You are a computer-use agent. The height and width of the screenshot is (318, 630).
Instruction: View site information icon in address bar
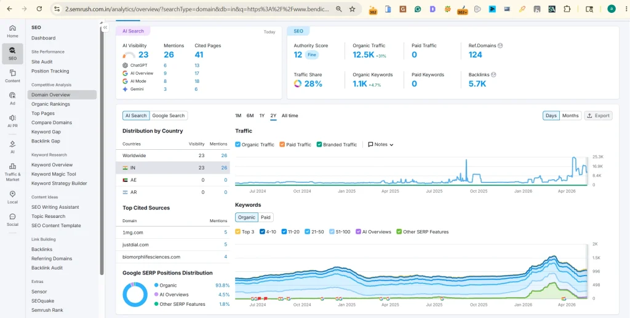coord(57,9)
